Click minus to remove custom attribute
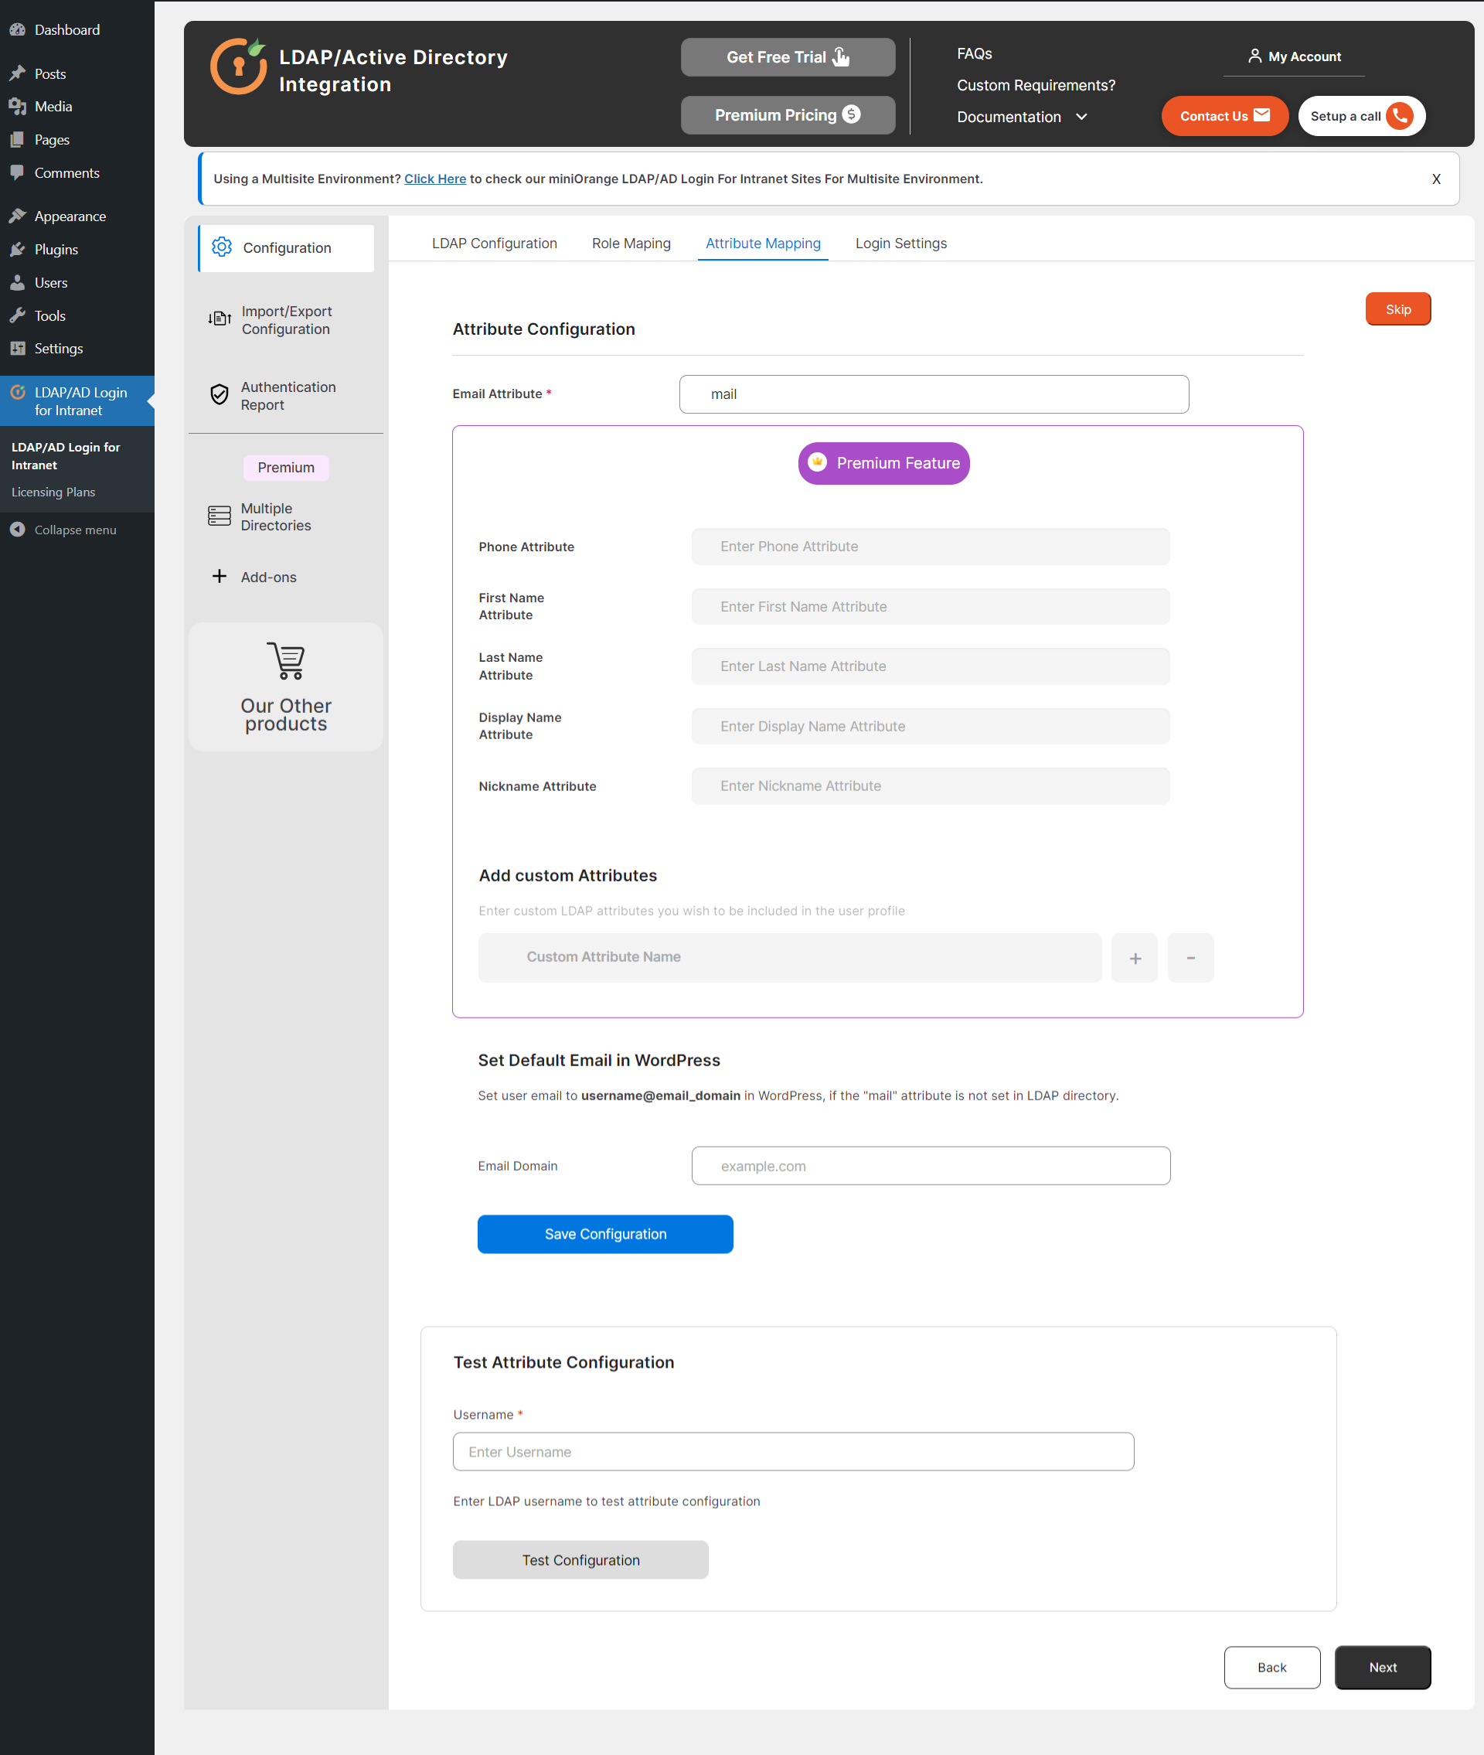Viewport: 1484px width, 1755px height. (x=1190, y=957)
